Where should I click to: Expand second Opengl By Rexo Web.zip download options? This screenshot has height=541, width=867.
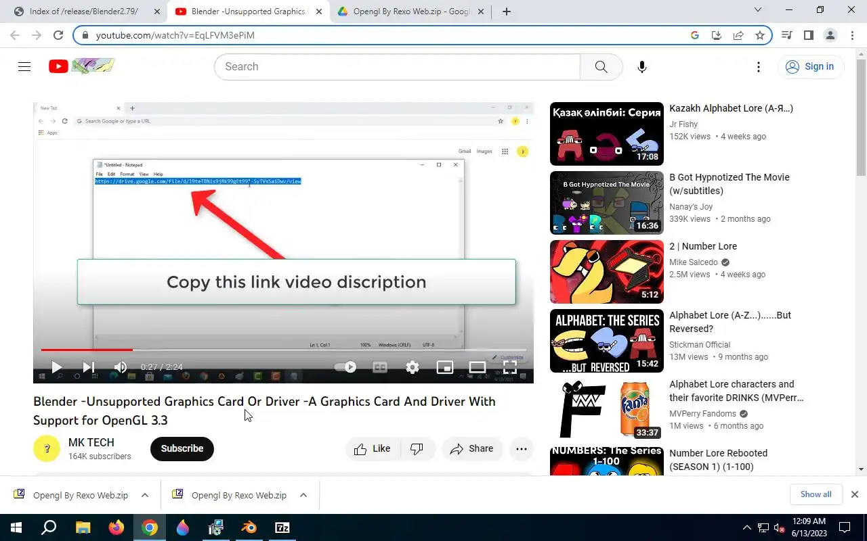(303, 495)
